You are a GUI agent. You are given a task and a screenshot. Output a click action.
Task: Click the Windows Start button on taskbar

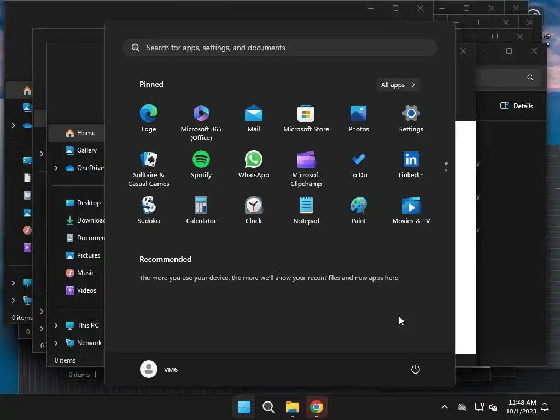coord(244,407)
